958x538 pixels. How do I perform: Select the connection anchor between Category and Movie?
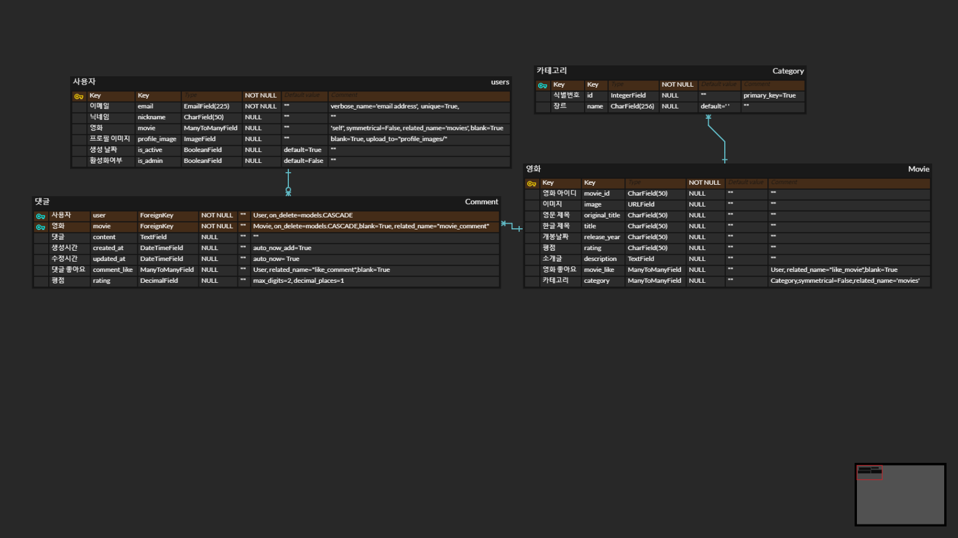[724, 159]
